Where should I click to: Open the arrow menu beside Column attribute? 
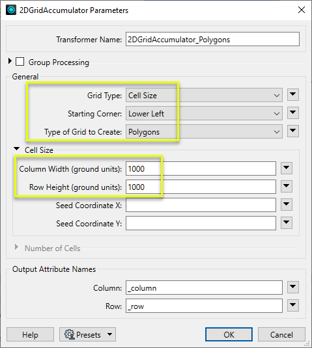point(293,288)
